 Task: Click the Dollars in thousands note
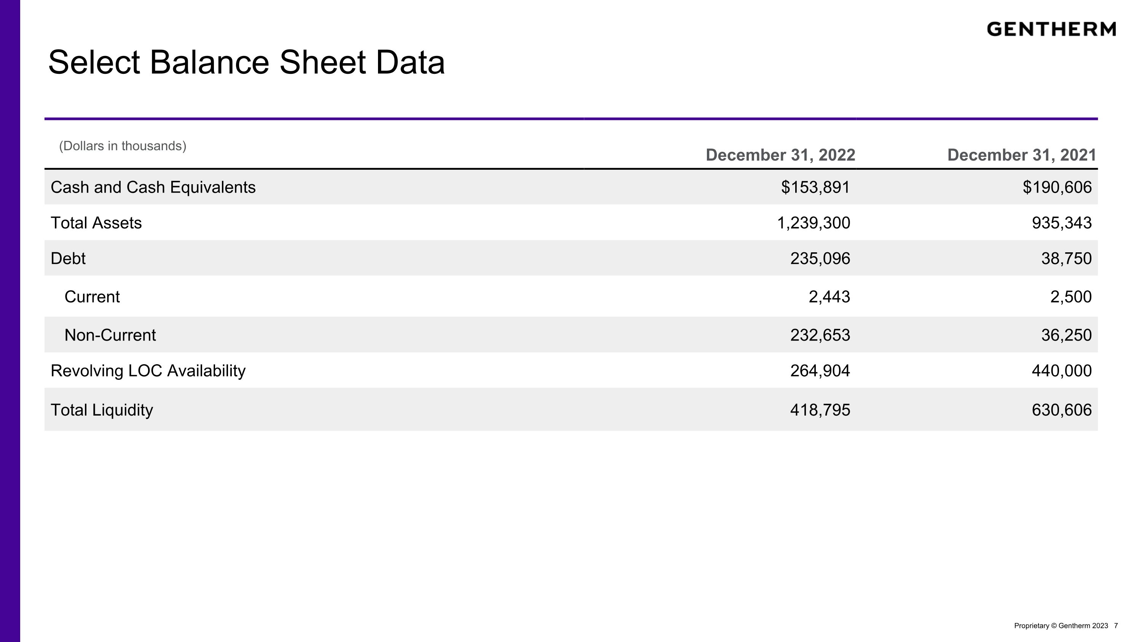tap(123, 146)
